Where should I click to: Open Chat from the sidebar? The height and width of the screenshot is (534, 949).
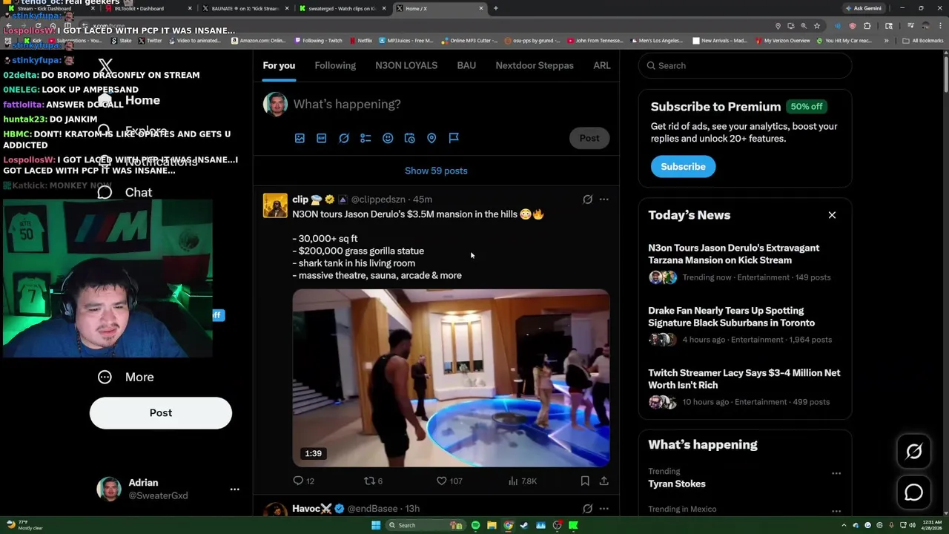coord(125,192)
